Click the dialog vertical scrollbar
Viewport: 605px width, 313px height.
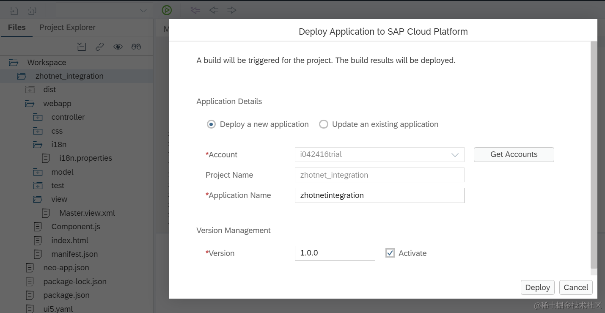[x=594, y=155]
